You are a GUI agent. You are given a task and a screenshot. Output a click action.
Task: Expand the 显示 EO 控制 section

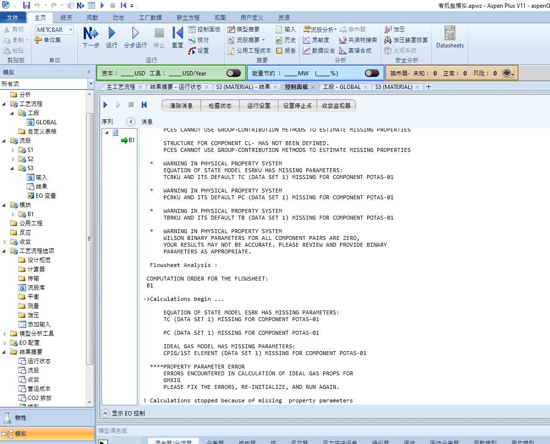point(105,413)
